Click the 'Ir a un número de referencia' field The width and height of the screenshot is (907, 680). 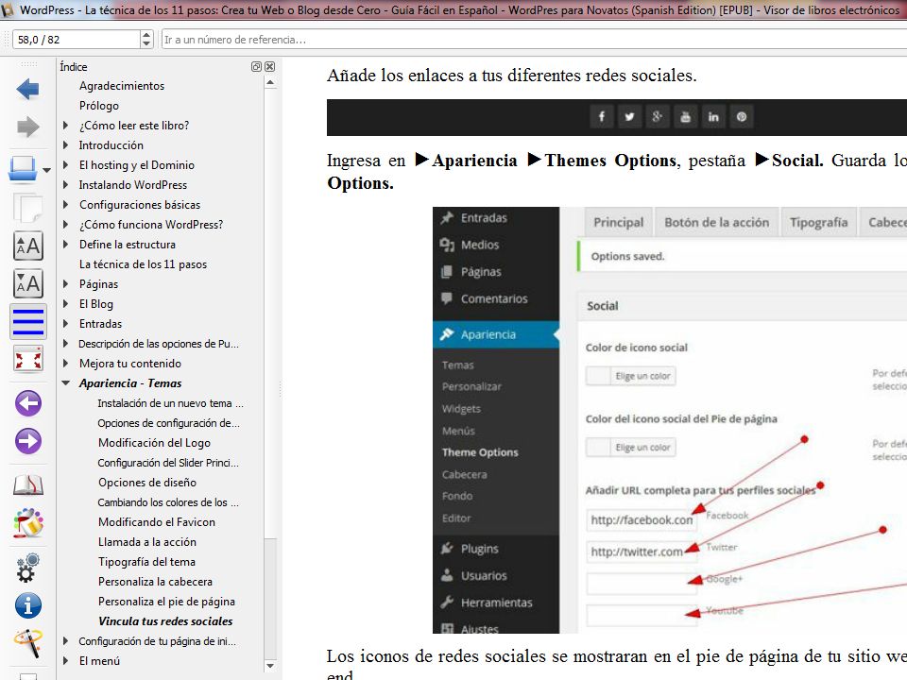pos(534,40)
